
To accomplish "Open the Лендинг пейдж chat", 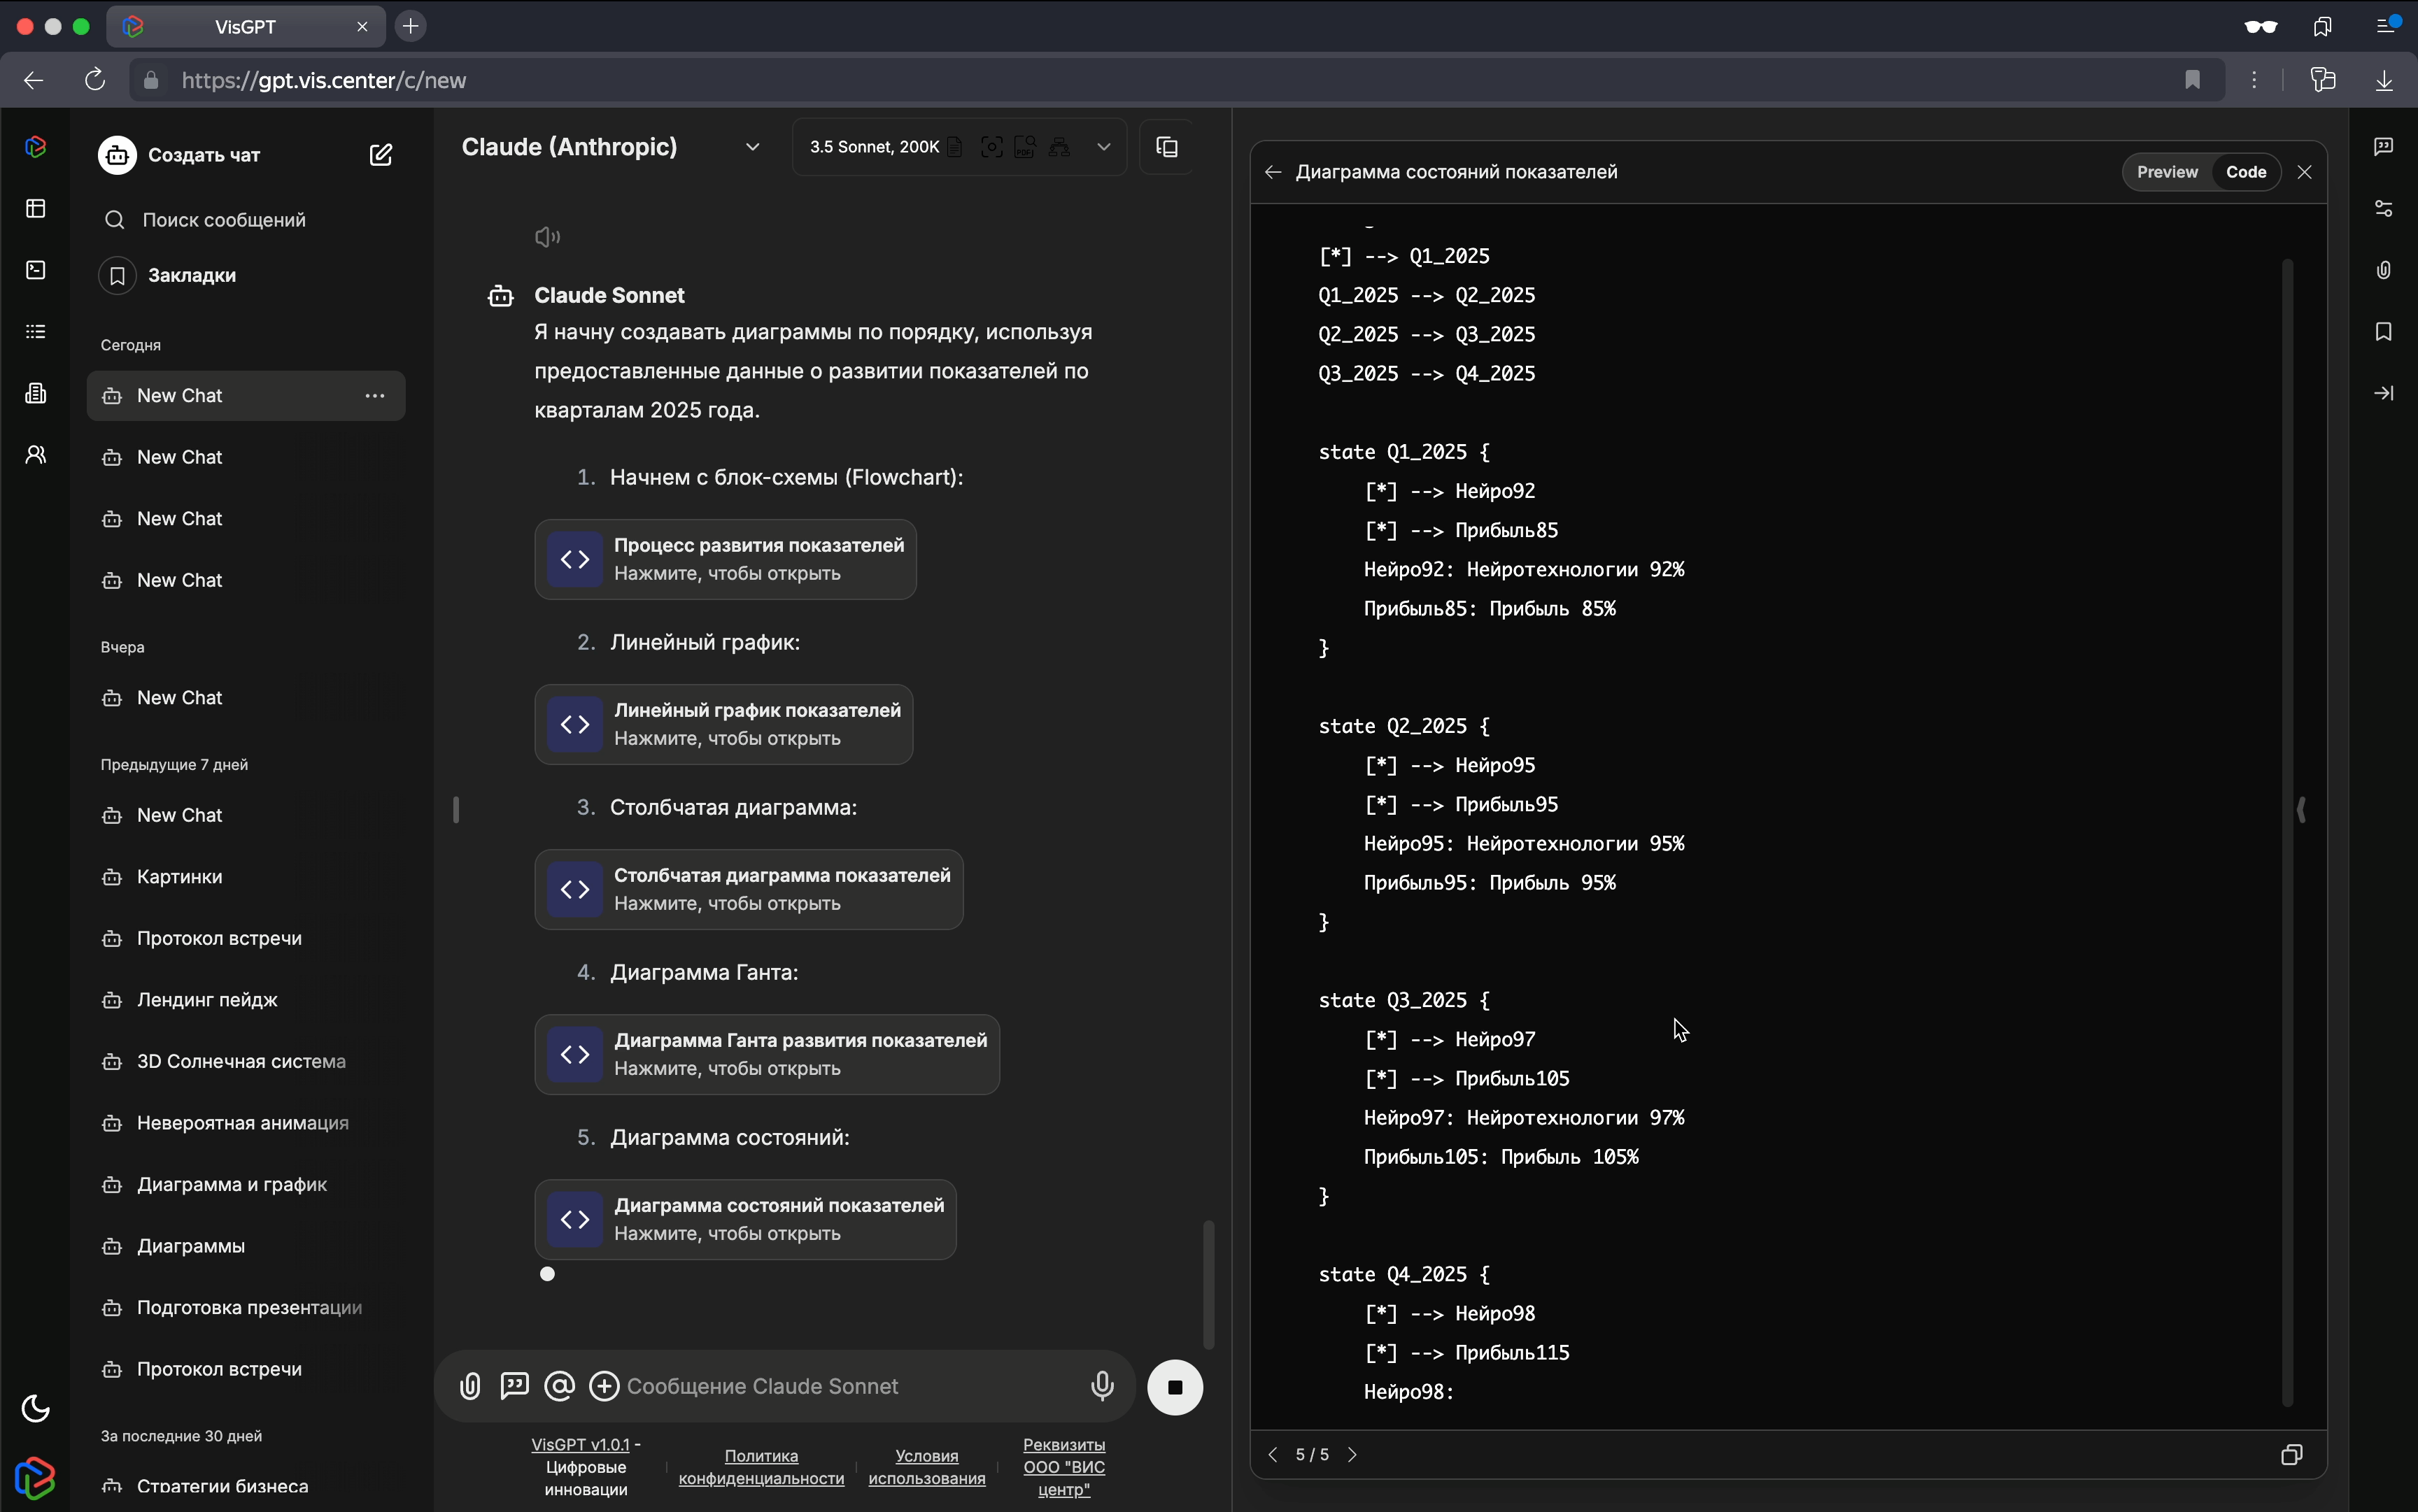I will [245, 1000].
